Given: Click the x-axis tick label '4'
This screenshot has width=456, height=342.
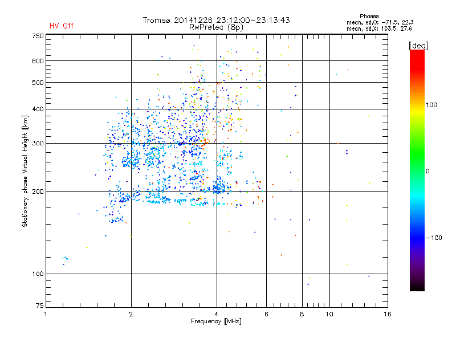Looking at the screenshot, I should click(x=217, y=314).
